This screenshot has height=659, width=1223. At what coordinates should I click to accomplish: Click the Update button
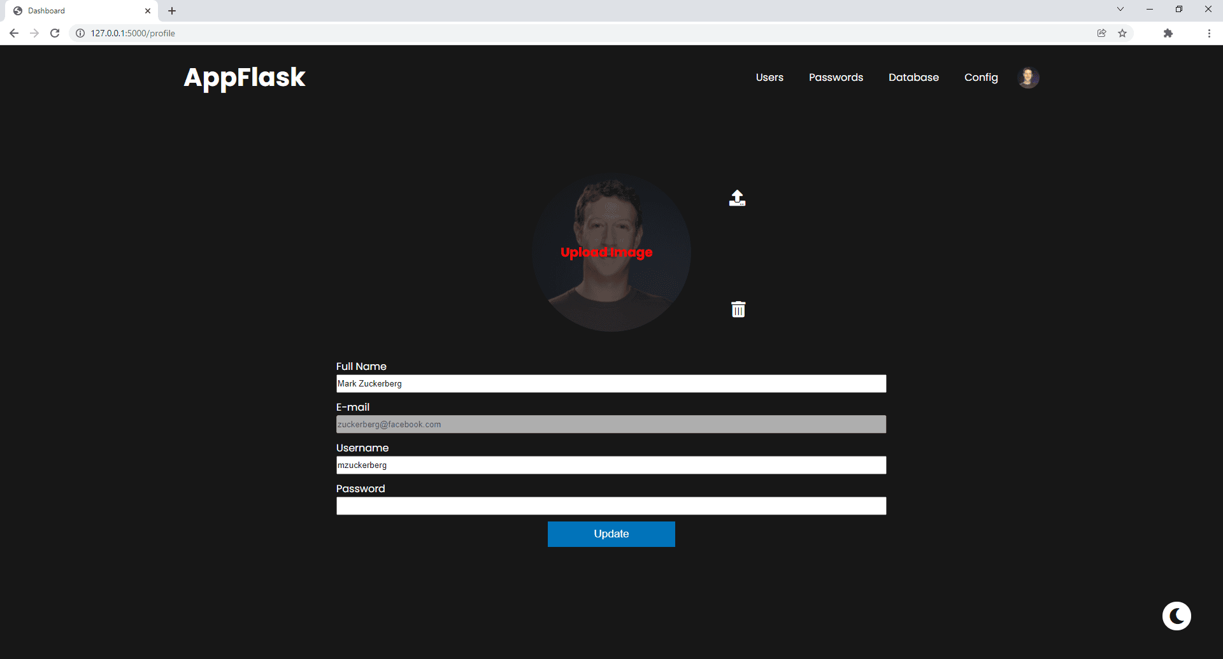click(x=611, y=534)
